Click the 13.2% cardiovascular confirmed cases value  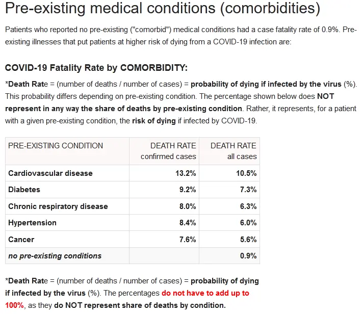tap(186, 173)
